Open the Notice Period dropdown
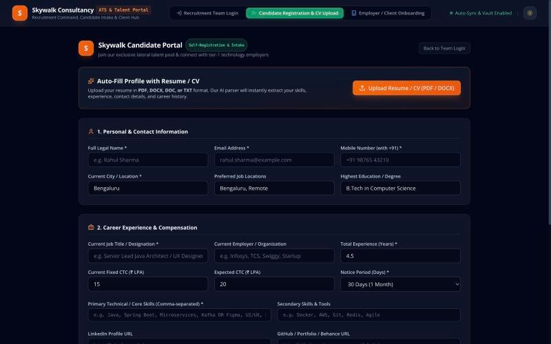The height and width of the screenshot is (344, 551). point(400,284)
